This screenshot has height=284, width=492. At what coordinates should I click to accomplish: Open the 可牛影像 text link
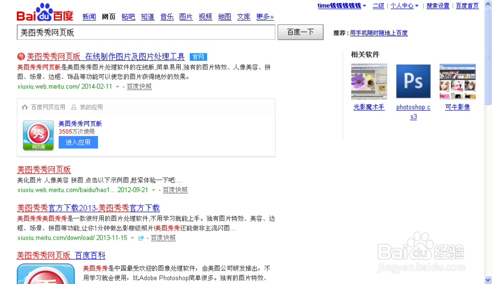click(x=458, y=107)
